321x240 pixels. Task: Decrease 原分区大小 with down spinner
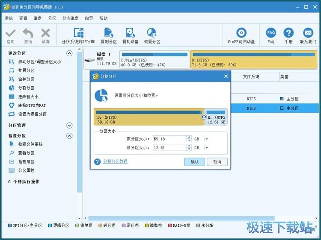tap(189, 140)
